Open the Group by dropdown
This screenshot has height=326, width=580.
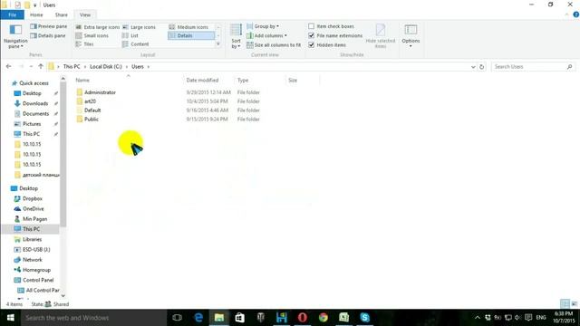point(263,26)
